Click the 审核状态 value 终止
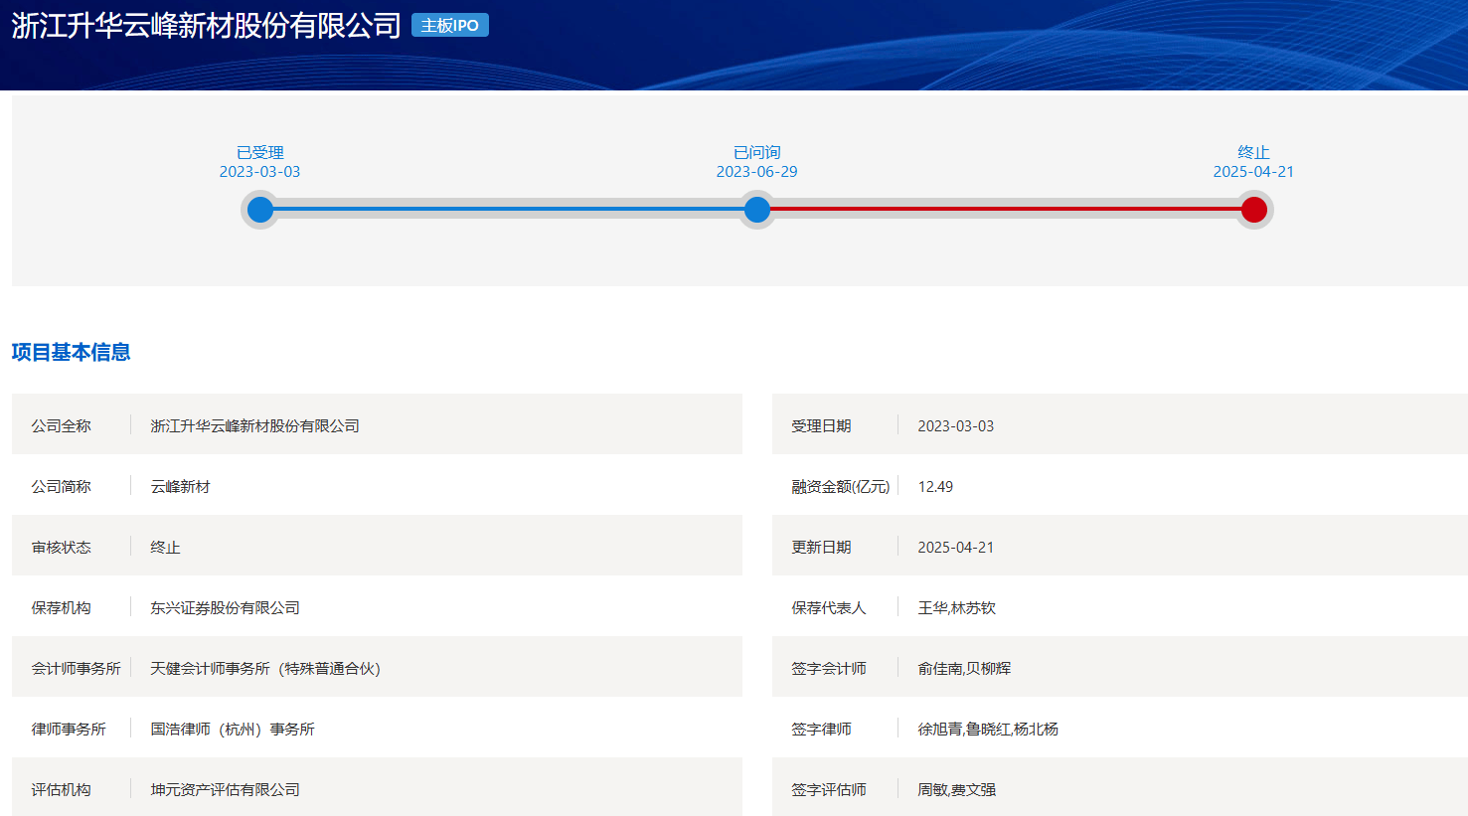The image size is (1468, 816). 165,547
